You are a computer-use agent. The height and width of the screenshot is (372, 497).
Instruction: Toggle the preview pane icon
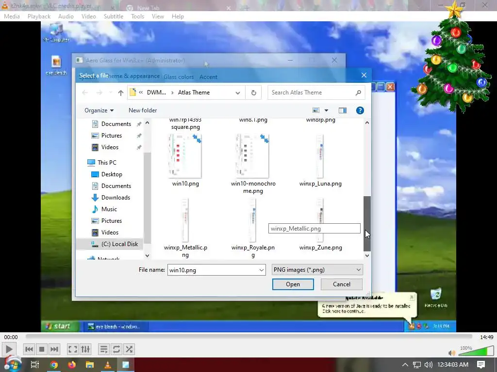pyautogui.click(x=342, y=110)
